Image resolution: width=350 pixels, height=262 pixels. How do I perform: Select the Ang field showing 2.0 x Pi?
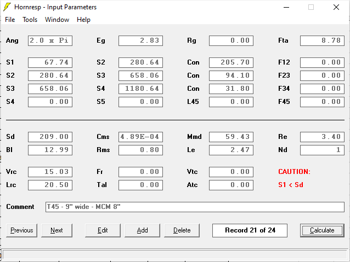pos(50,40)
